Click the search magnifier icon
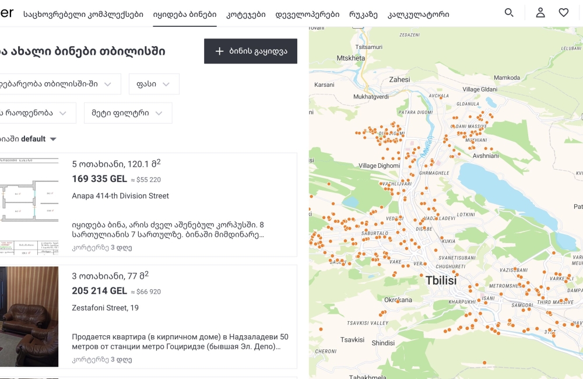The height and width of the screenshot is (379, 583). [509, 13]
